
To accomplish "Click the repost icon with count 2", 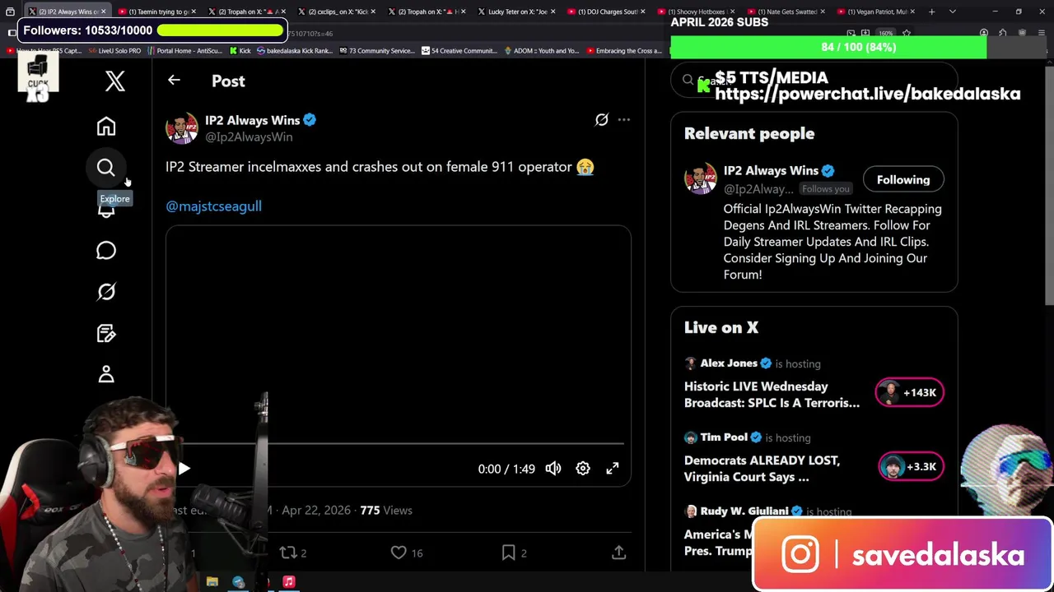I will pos(288,553).
